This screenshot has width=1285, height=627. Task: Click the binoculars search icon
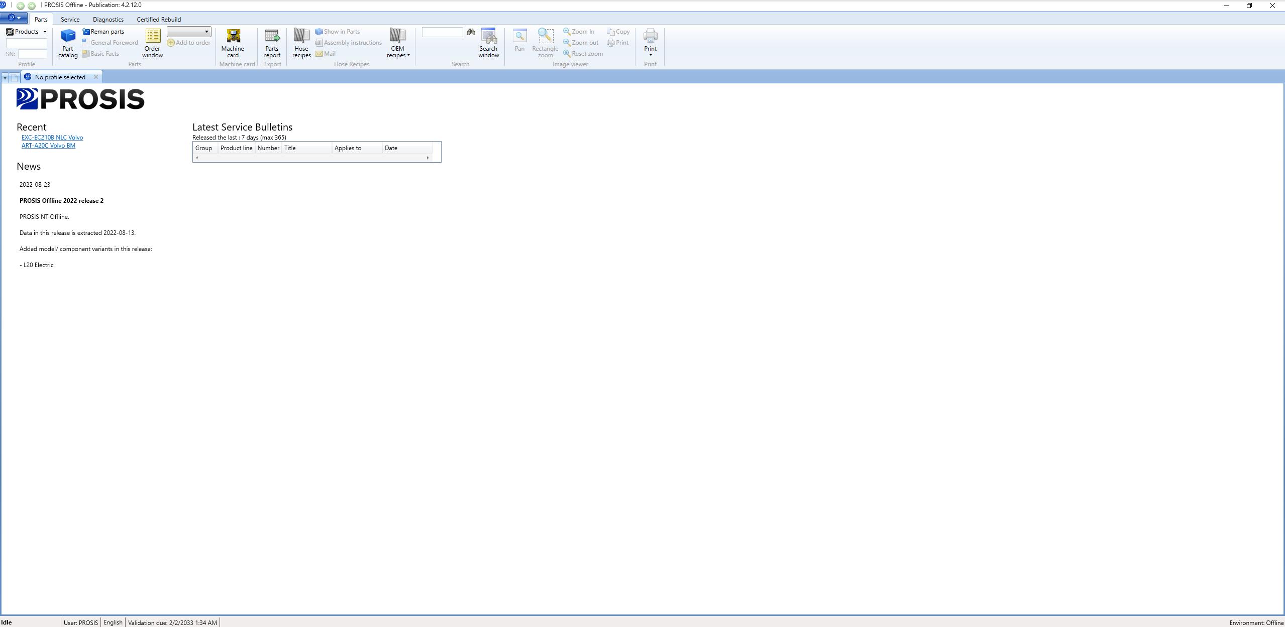pos(471,32)
